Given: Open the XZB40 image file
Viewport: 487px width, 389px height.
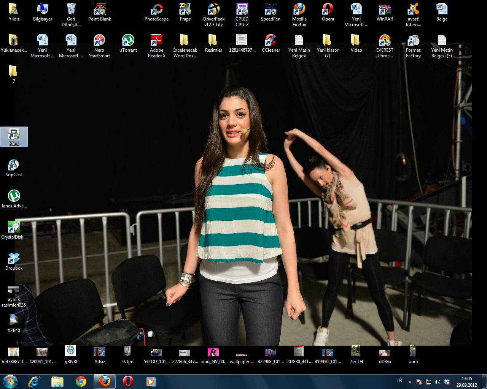Looking at the screenshot, I should 14,323.
